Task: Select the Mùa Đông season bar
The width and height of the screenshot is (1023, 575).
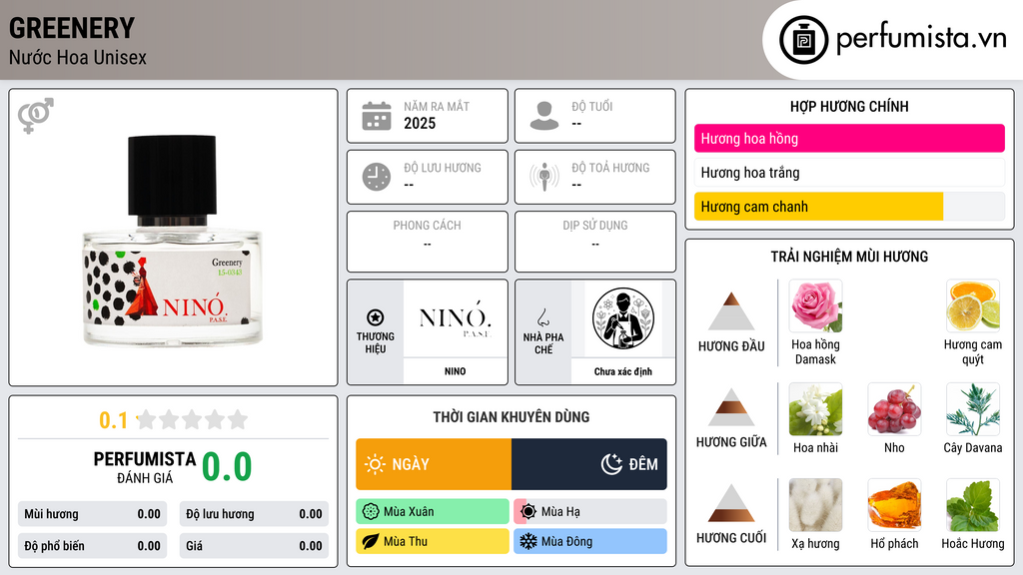Action: [x=590, y=541]
